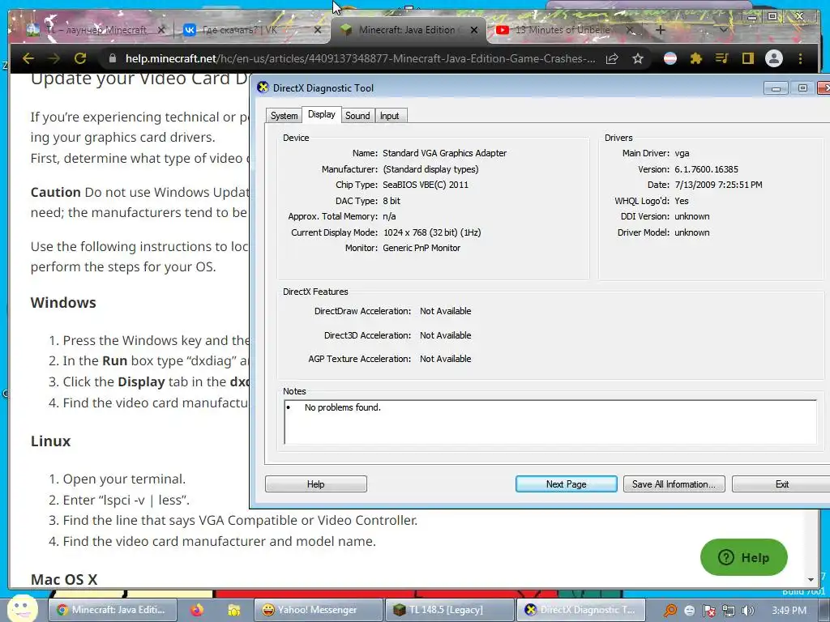Open the Action Center flag tray icon

pyautogui.click(x=709, y=611)
